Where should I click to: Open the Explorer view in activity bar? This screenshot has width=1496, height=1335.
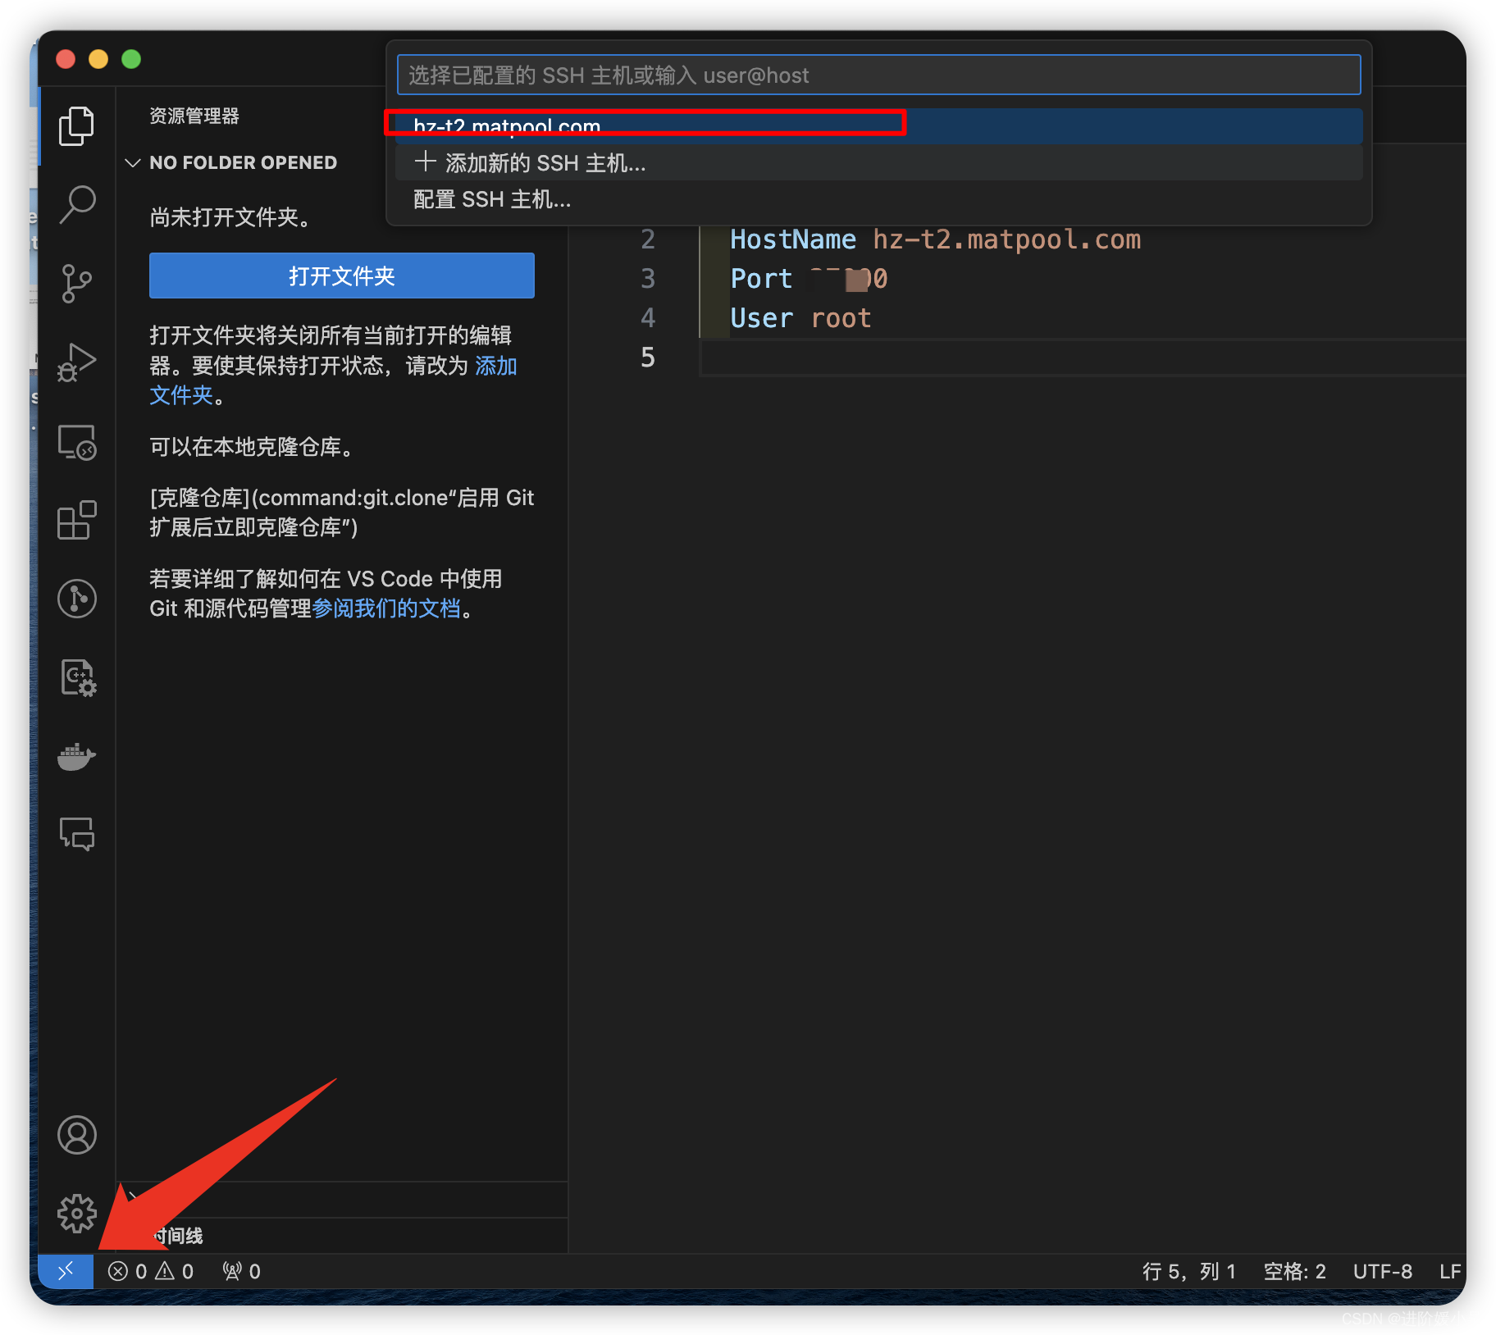pyautogui.click(x=77, y=126)
